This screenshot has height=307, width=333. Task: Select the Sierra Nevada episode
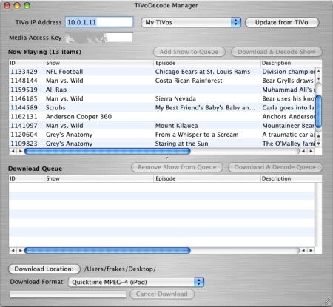175,98
